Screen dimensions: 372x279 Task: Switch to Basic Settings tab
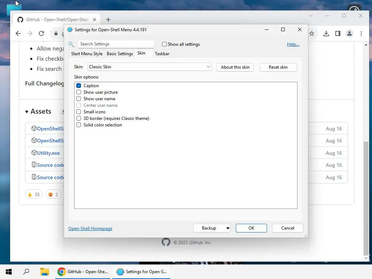120,54
